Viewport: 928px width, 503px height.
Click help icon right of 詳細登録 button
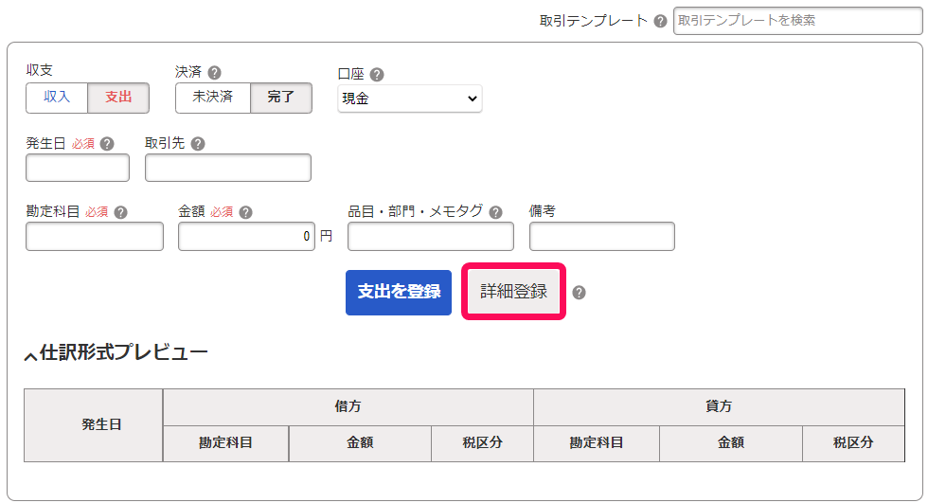coord(580,293)
